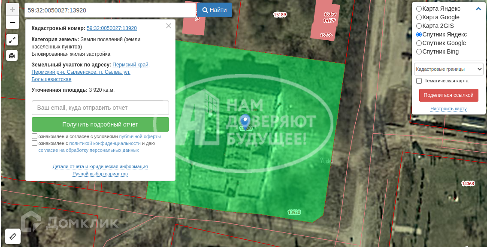Viewport: 487px width, 247px height.
Task: Print the map using printer icon
Action: (x=12, y=55)
